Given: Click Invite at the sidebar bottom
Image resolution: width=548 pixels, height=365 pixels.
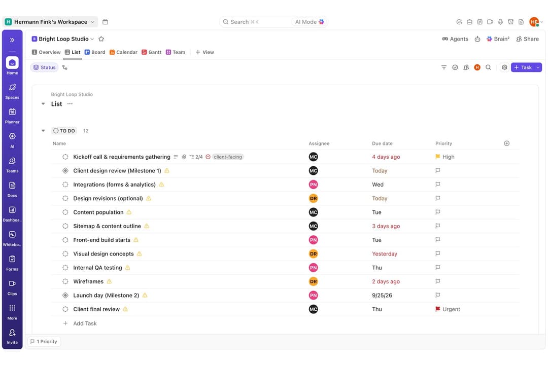Looking at the screenshot, I should (x=12, y=337).
